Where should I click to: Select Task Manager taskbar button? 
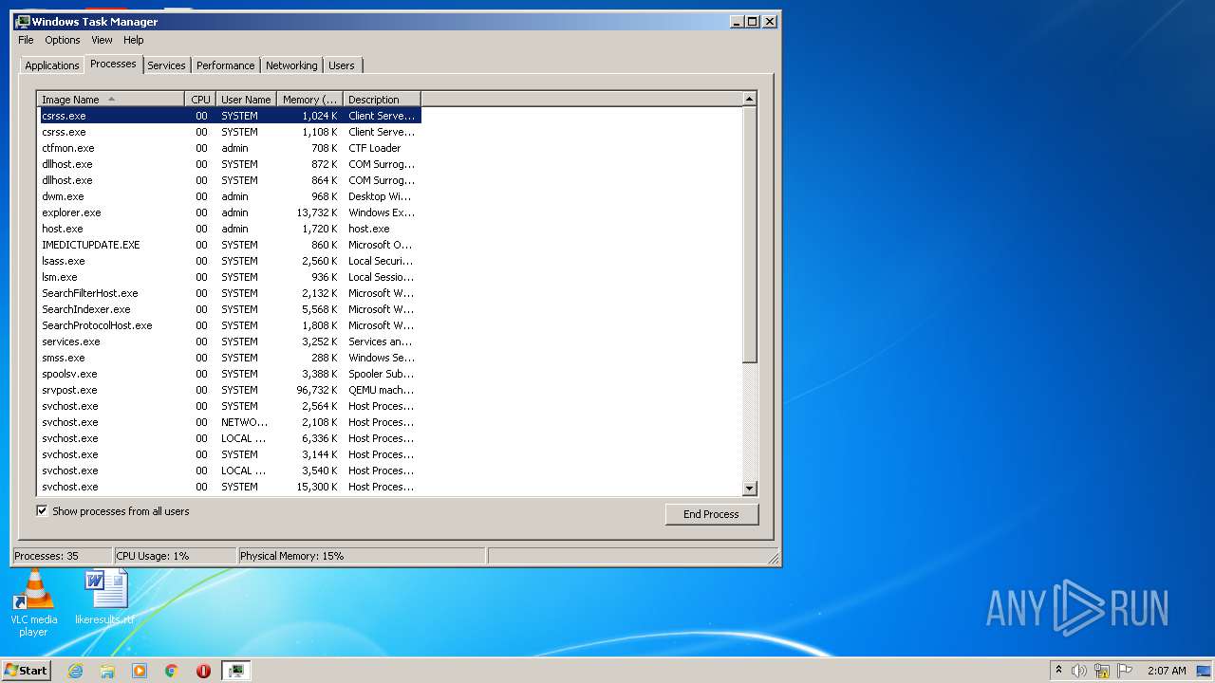point(236,671)
